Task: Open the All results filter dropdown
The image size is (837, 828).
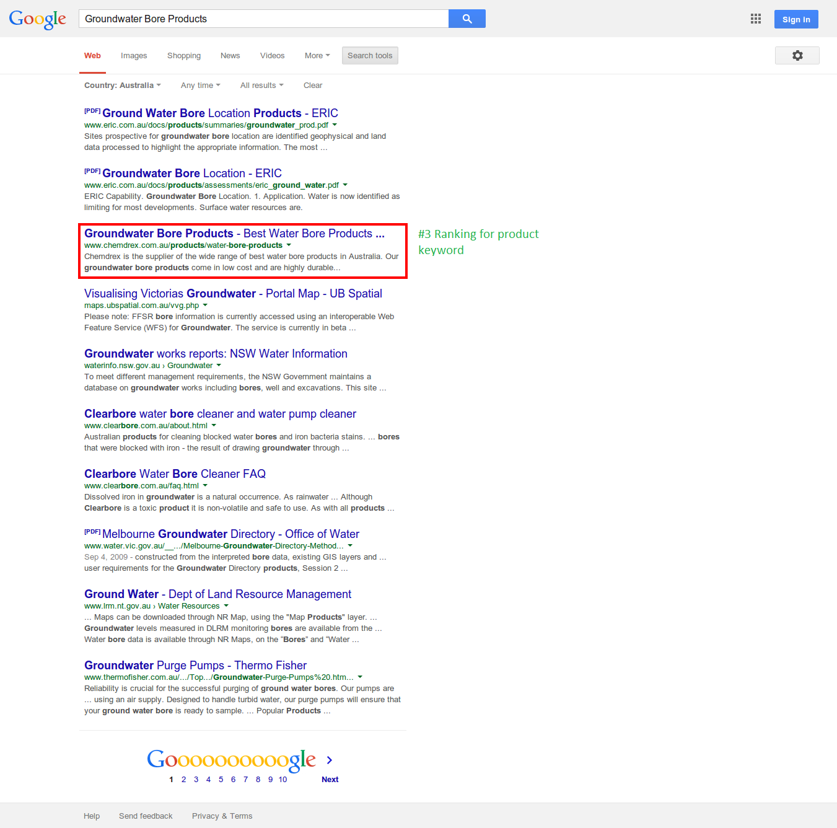Action: (261, 85)
